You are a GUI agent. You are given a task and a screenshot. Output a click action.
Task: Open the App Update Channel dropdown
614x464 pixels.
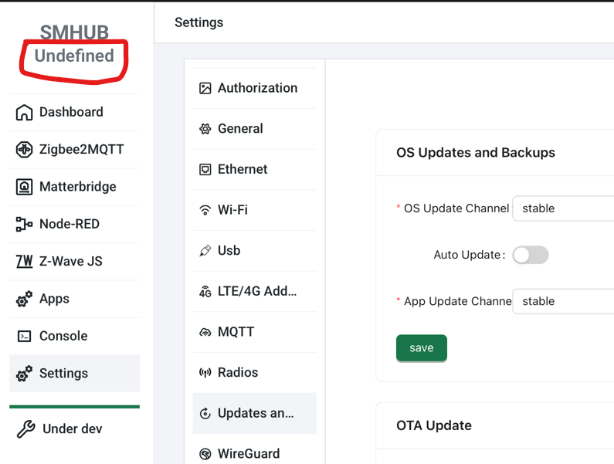point(564,301)
